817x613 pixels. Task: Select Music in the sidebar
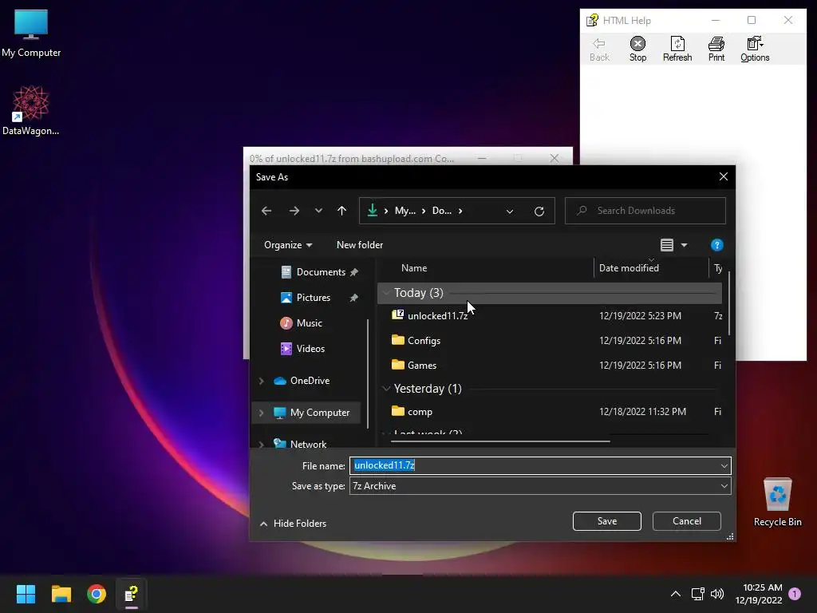point(309,323)
